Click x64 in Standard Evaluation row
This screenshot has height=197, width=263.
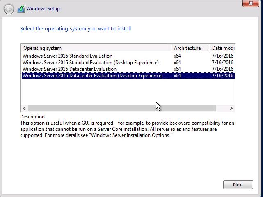tap(177, 56)
